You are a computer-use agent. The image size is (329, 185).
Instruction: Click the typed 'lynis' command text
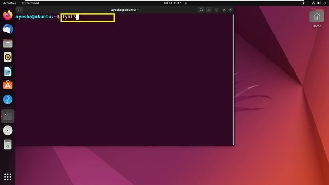pos(69,17)
